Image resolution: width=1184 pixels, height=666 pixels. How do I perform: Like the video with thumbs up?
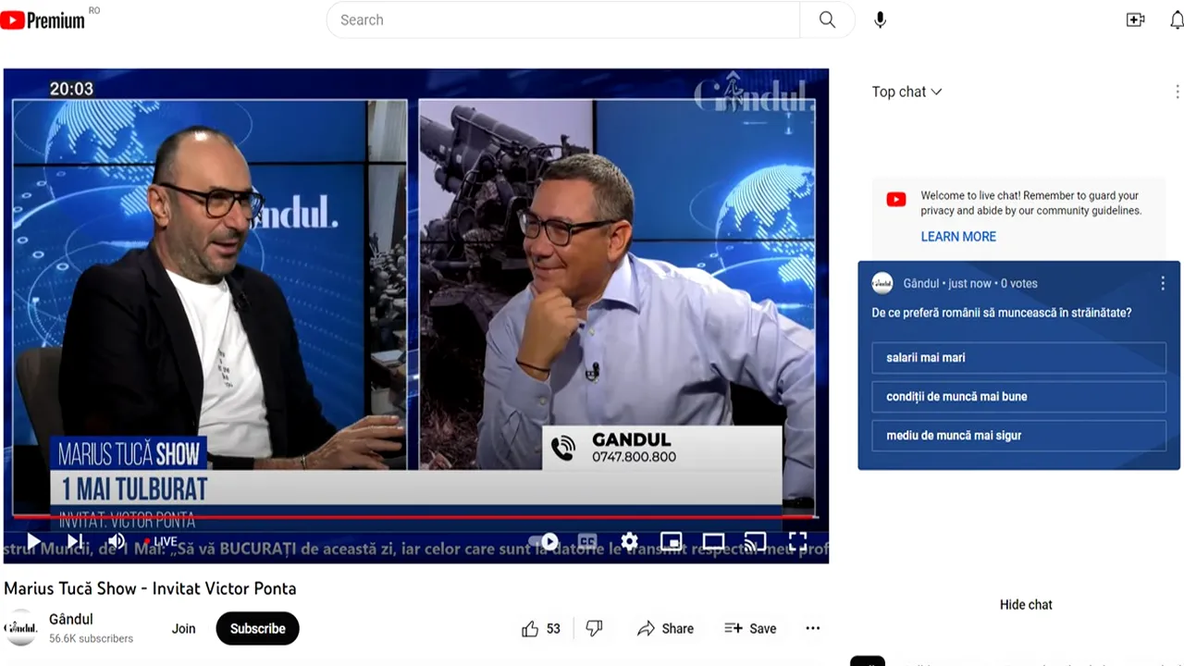click(531, 628)
